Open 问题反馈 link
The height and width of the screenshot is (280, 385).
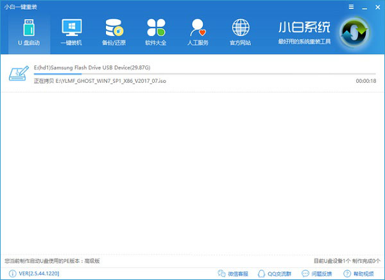click(x=321, y=274)
